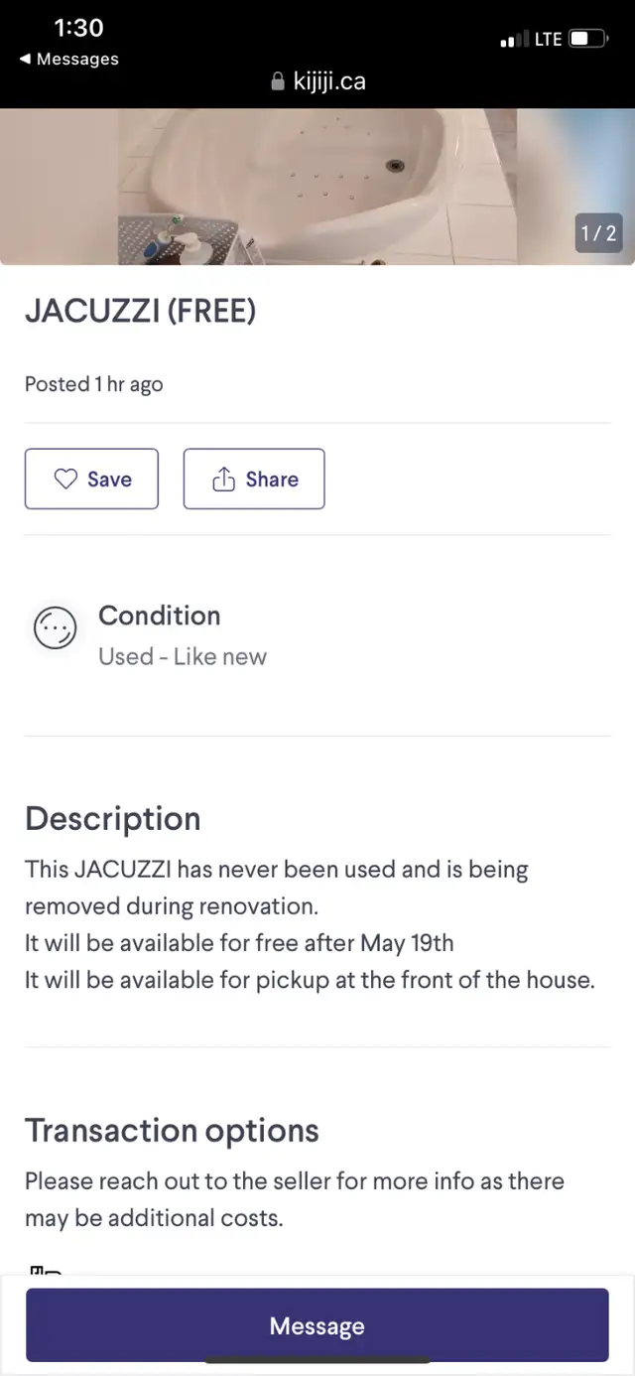
Task: Tap the Condition smiley face icon
Action: [55, 628]
